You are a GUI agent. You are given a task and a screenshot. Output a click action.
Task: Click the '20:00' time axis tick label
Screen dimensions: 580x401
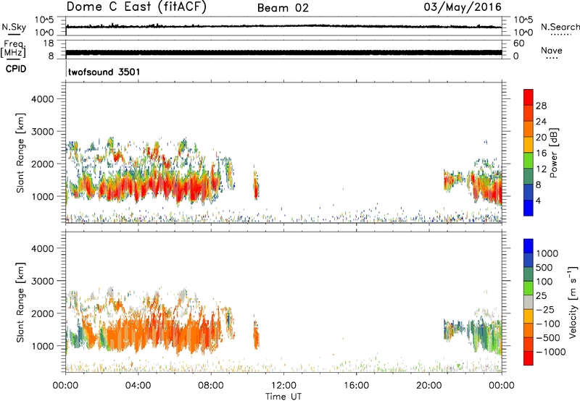[x=429, y=386]
